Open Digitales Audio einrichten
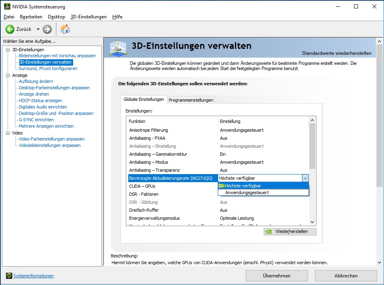This screenshot has height=285, width=384. [43, 107]
